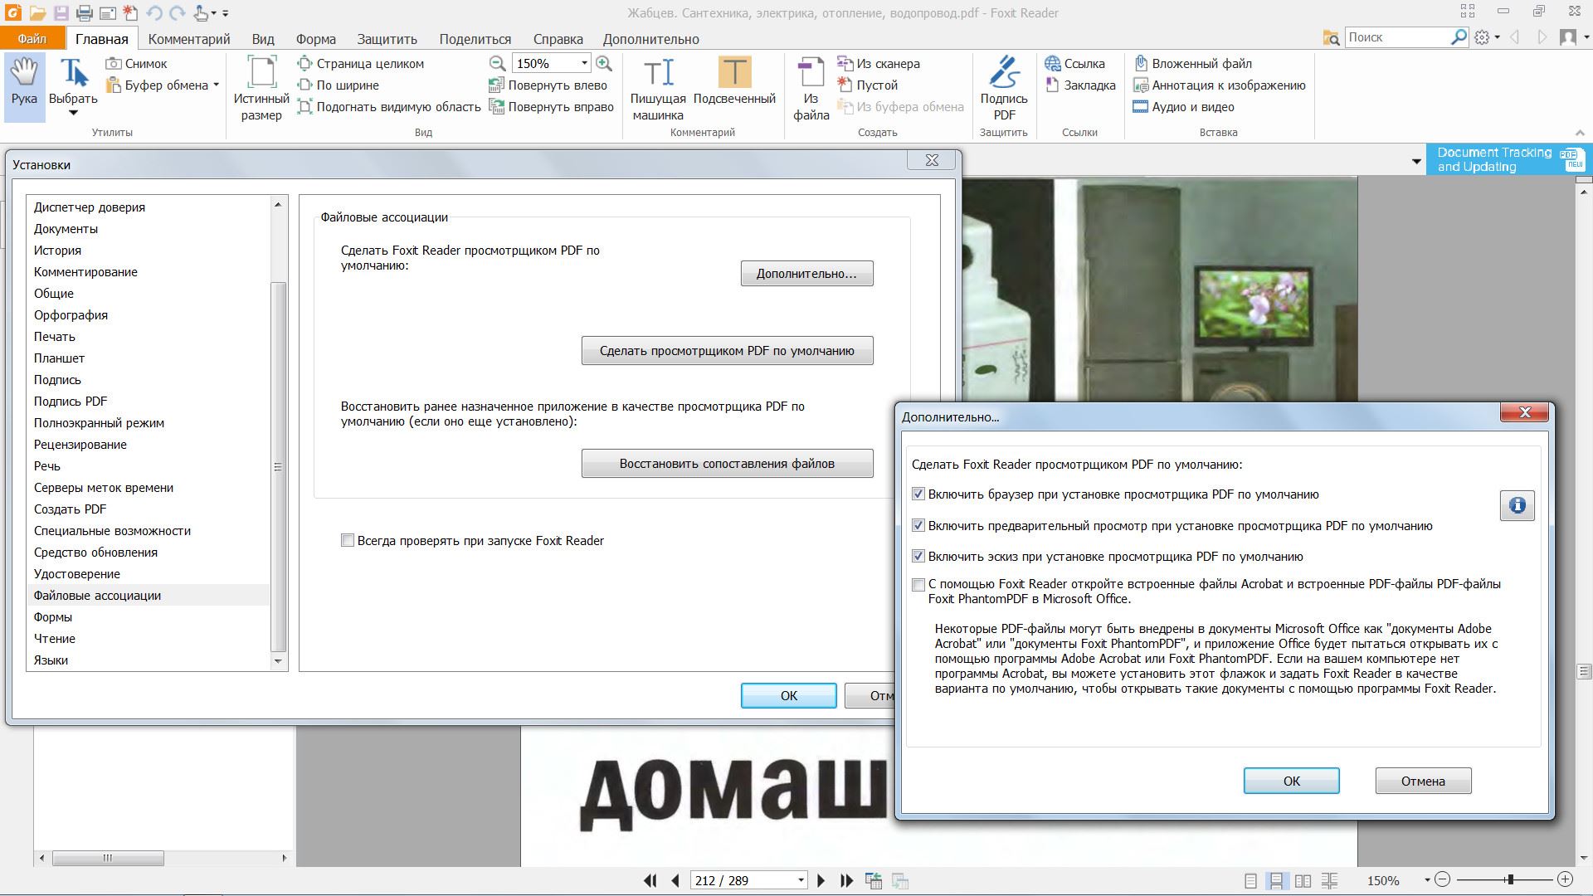Uncheck Включить браузер при установке checkbox
Image resolution: width=1593 pixels, height=896 pixels.
click(x=918, y=494)
